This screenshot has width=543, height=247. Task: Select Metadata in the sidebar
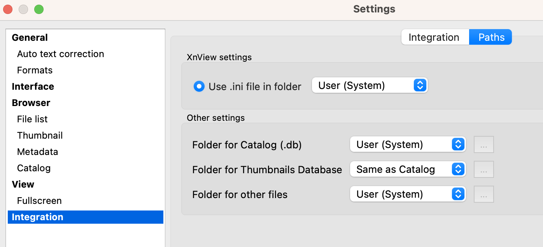click(38, 152)
